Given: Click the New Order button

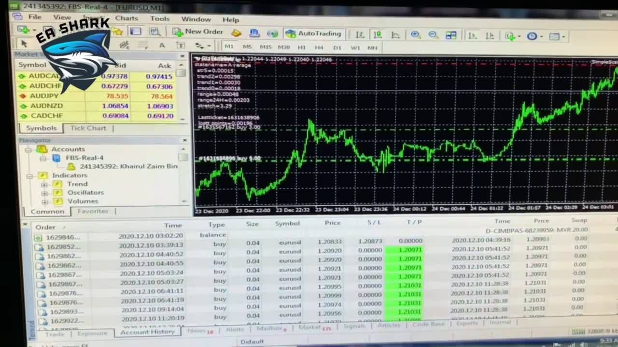Looking at the screenshot, I should pos(198,32).
